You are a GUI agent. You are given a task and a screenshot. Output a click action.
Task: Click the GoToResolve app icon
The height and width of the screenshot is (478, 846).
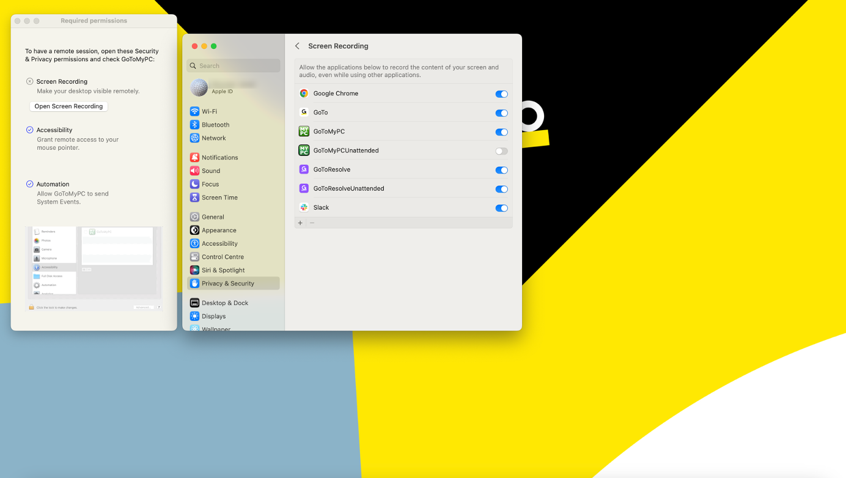304,170
